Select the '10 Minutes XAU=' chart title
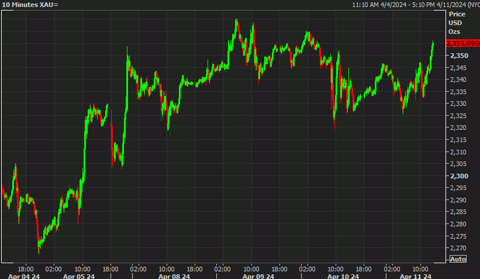480x279 pixels. [x=30, y=5]
